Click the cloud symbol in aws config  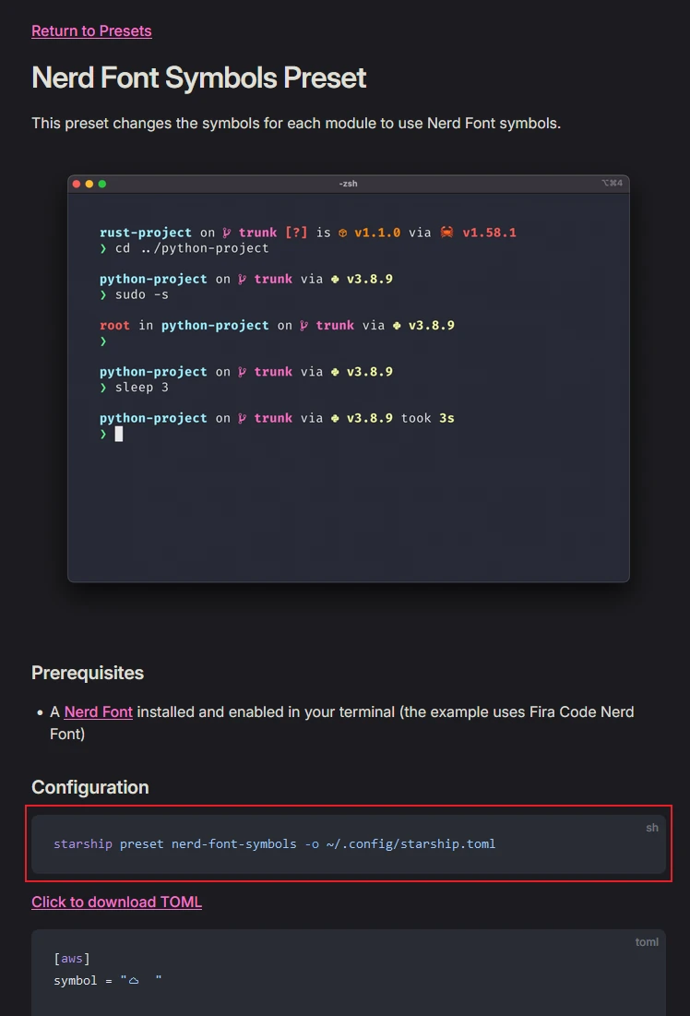[x=134, y=980]
